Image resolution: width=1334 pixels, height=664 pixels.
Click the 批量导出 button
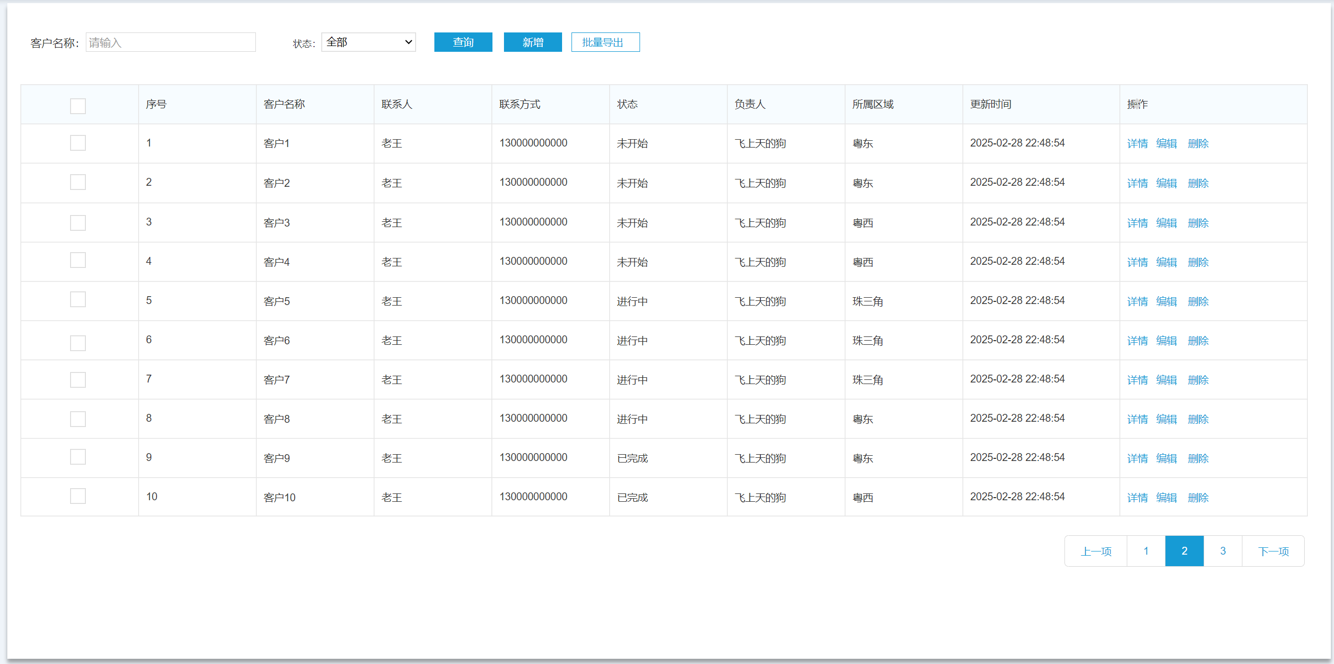tap(605, 42)
